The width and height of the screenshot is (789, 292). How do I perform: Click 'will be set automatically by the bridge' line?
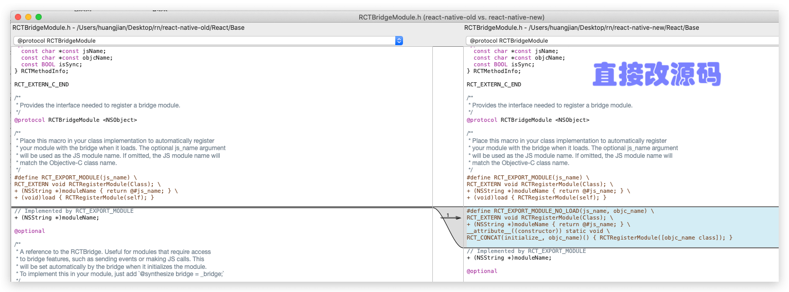point(111,267)
